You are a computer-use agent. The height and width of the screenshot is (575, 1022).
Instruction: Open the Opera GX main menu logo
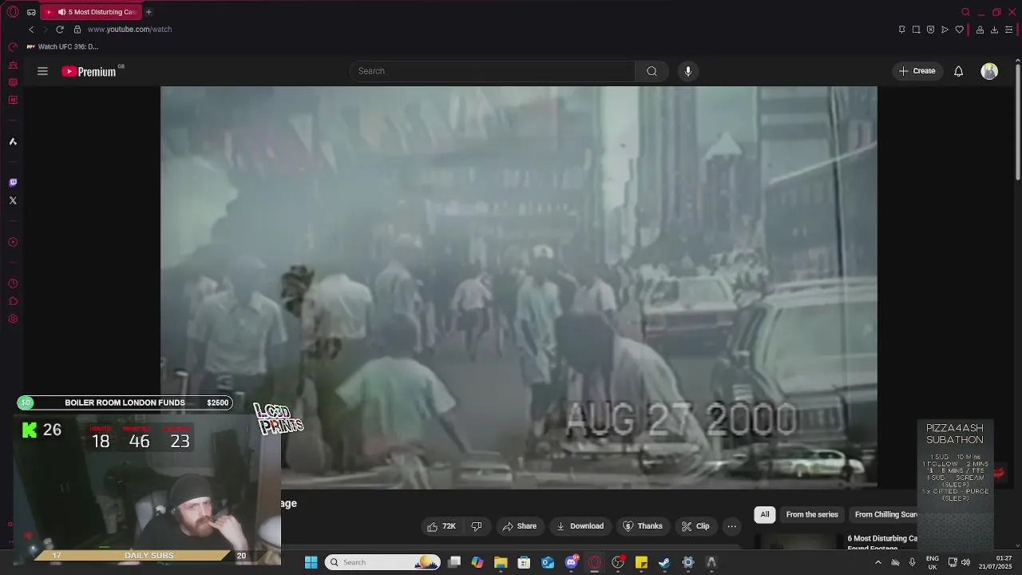tap(13, 12)
